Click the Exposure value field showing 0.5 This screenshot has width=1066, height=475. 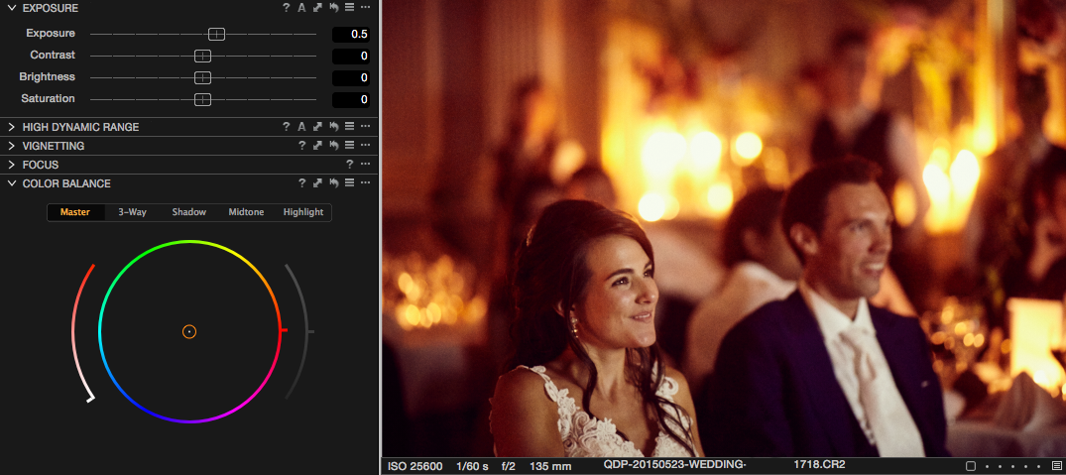coord(351,34)
